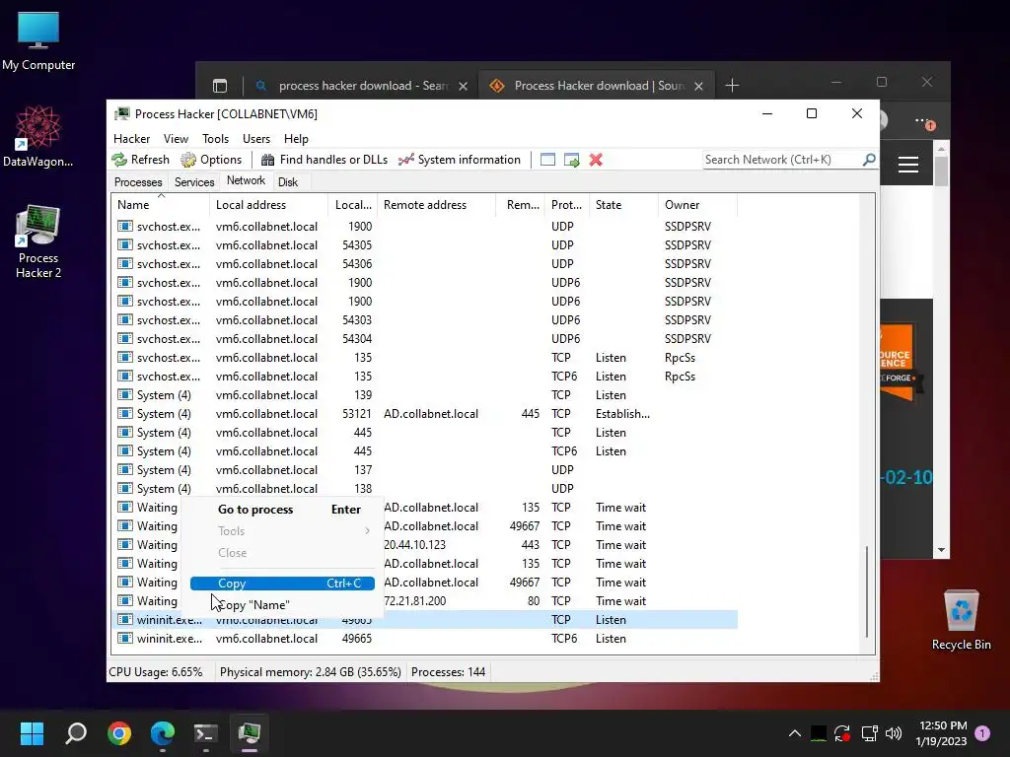Screen dimensions: 1010x757
Task: Click Process Hacker taskbar icon
Action: pyautogui.click(x=250, y=733)
